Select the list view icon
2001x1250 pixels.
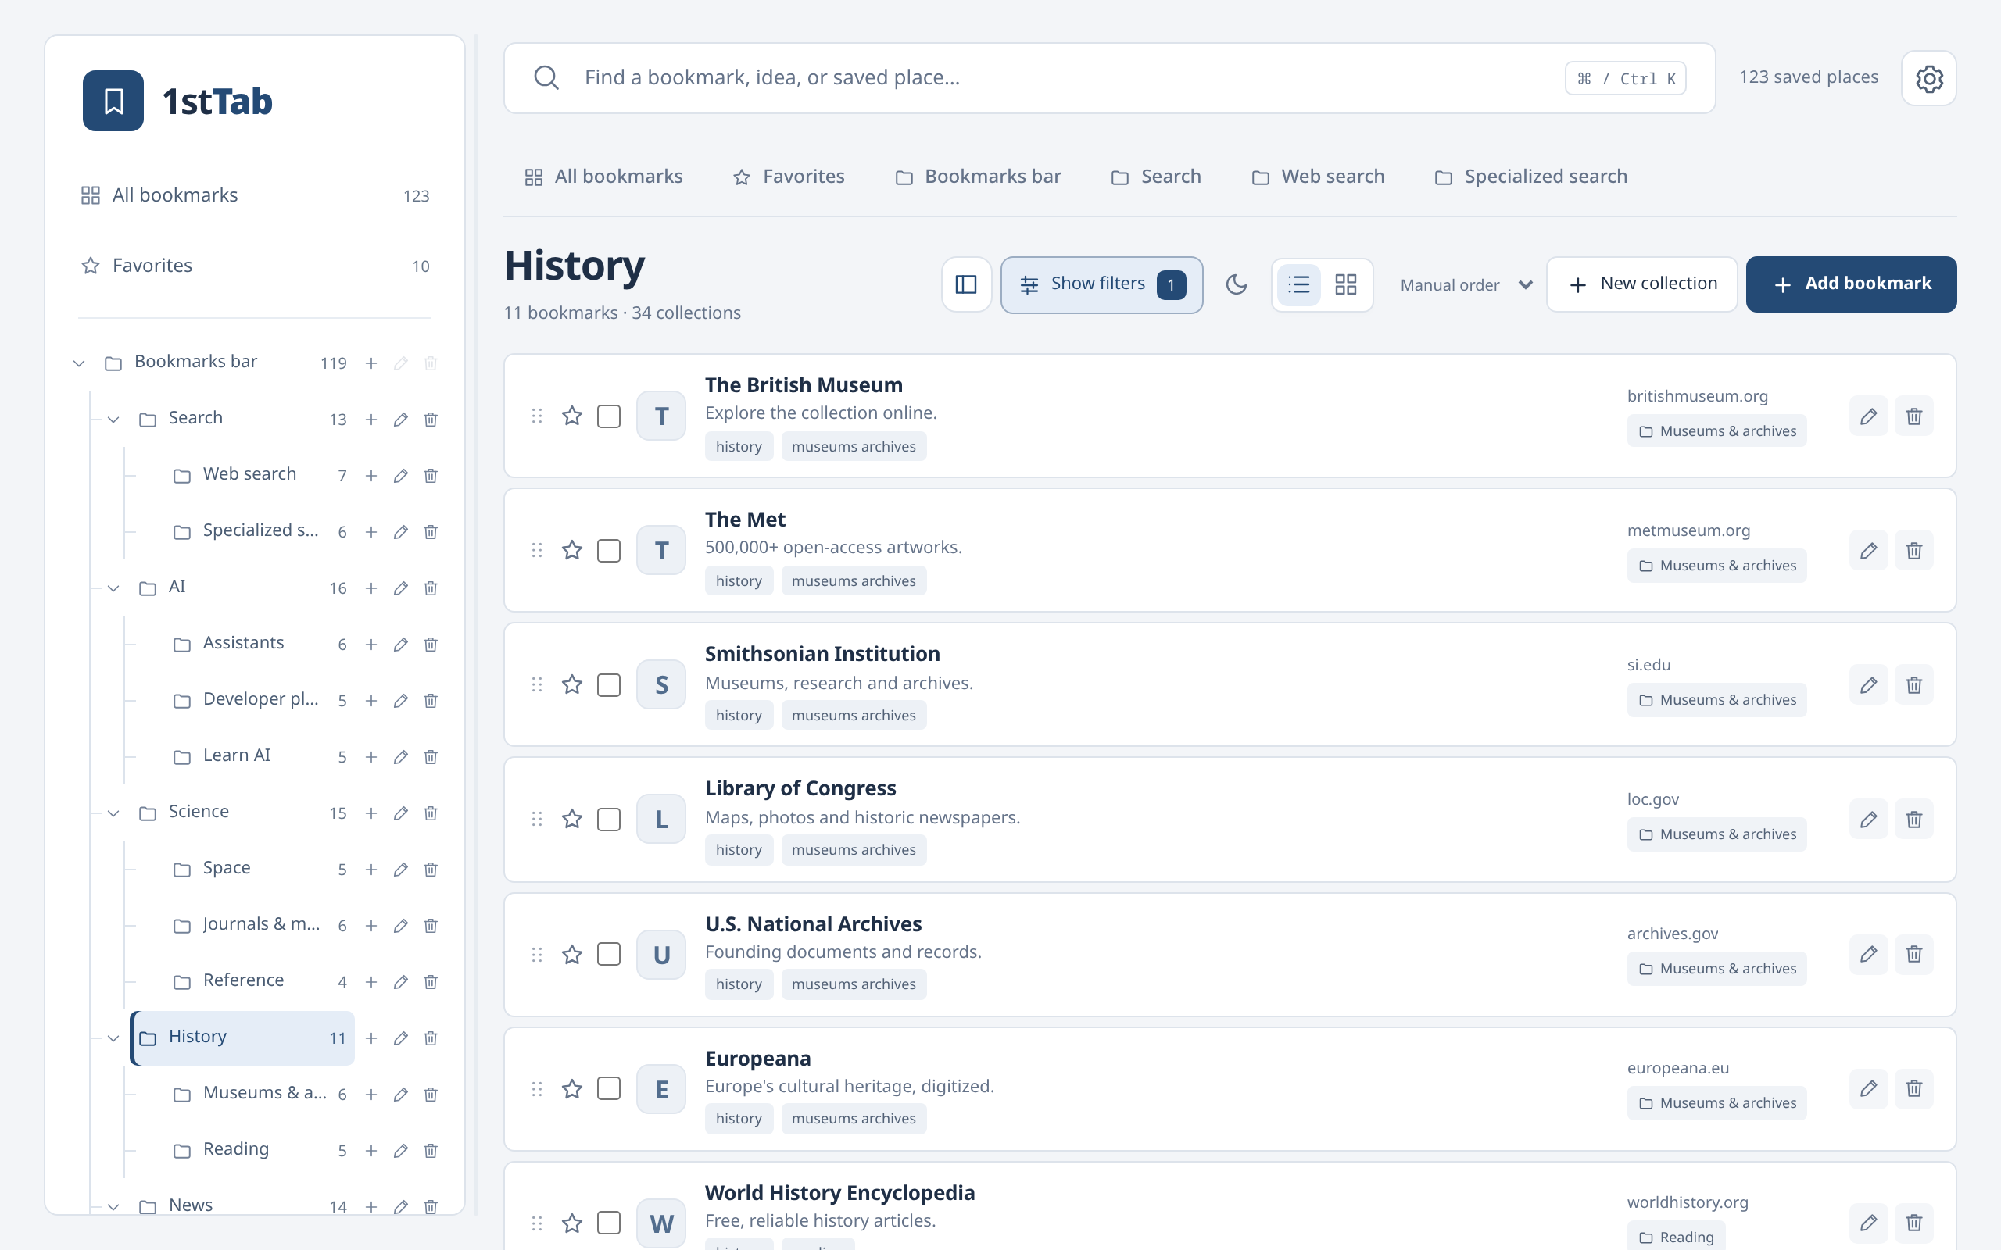[x=1298, y=284]
